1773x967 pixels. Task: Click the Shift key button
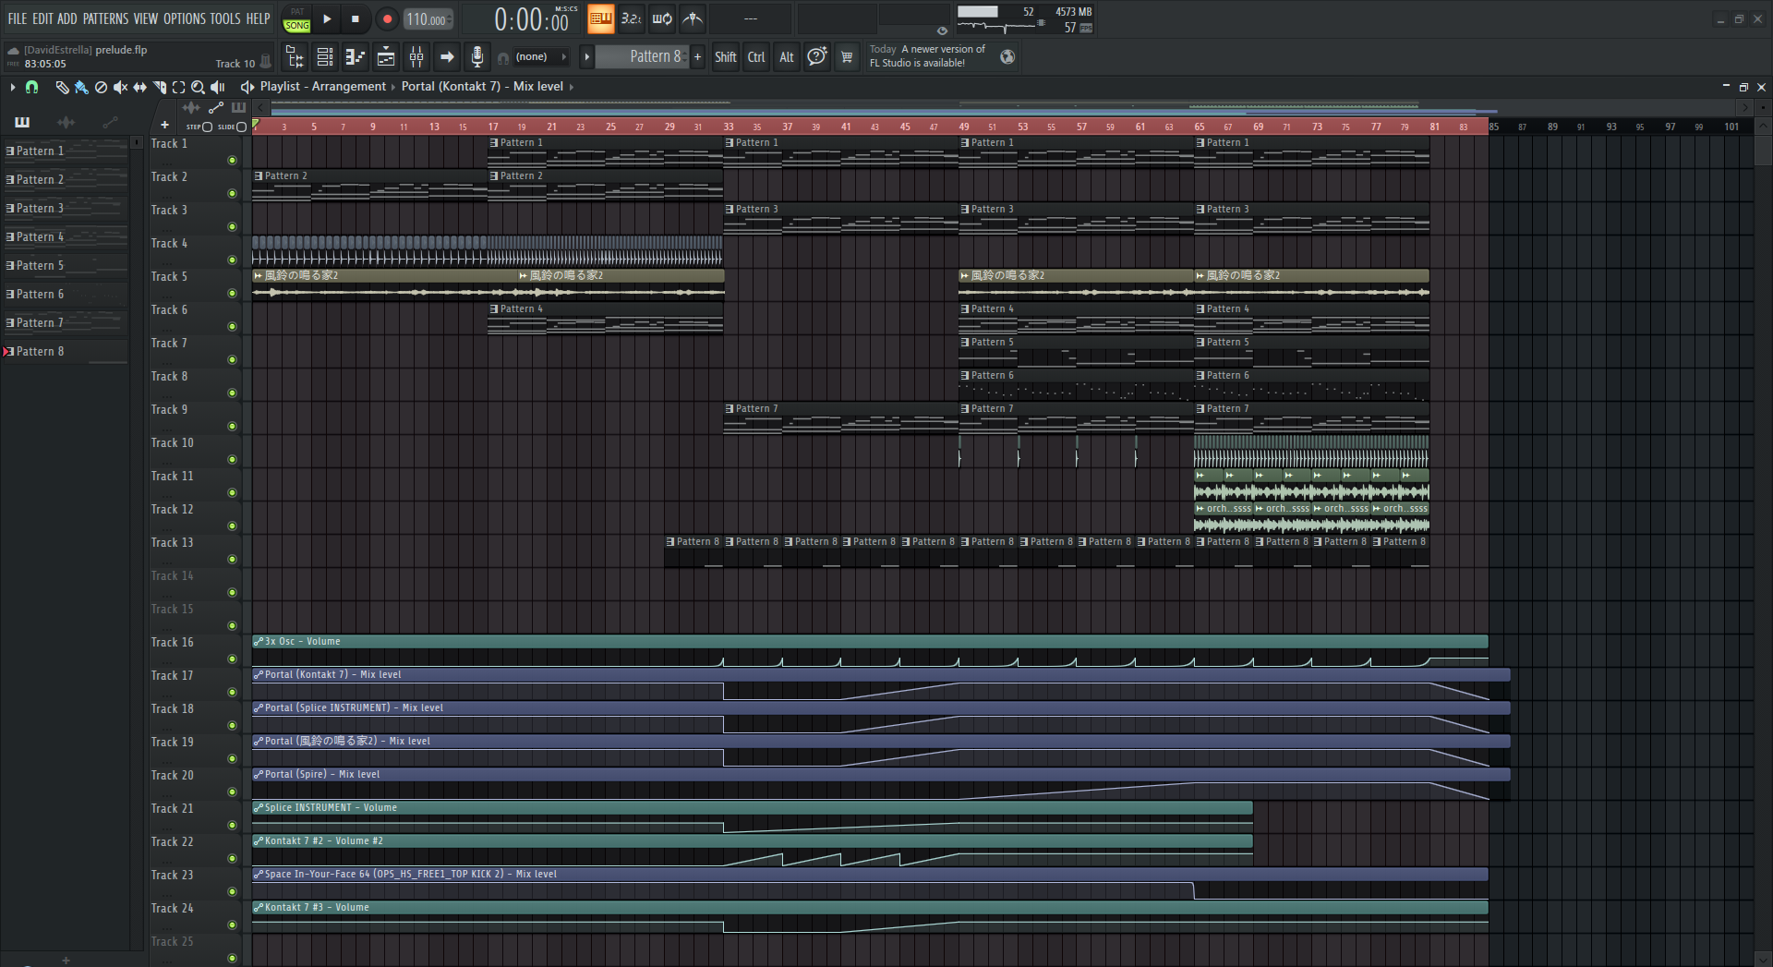click(726, 57)
